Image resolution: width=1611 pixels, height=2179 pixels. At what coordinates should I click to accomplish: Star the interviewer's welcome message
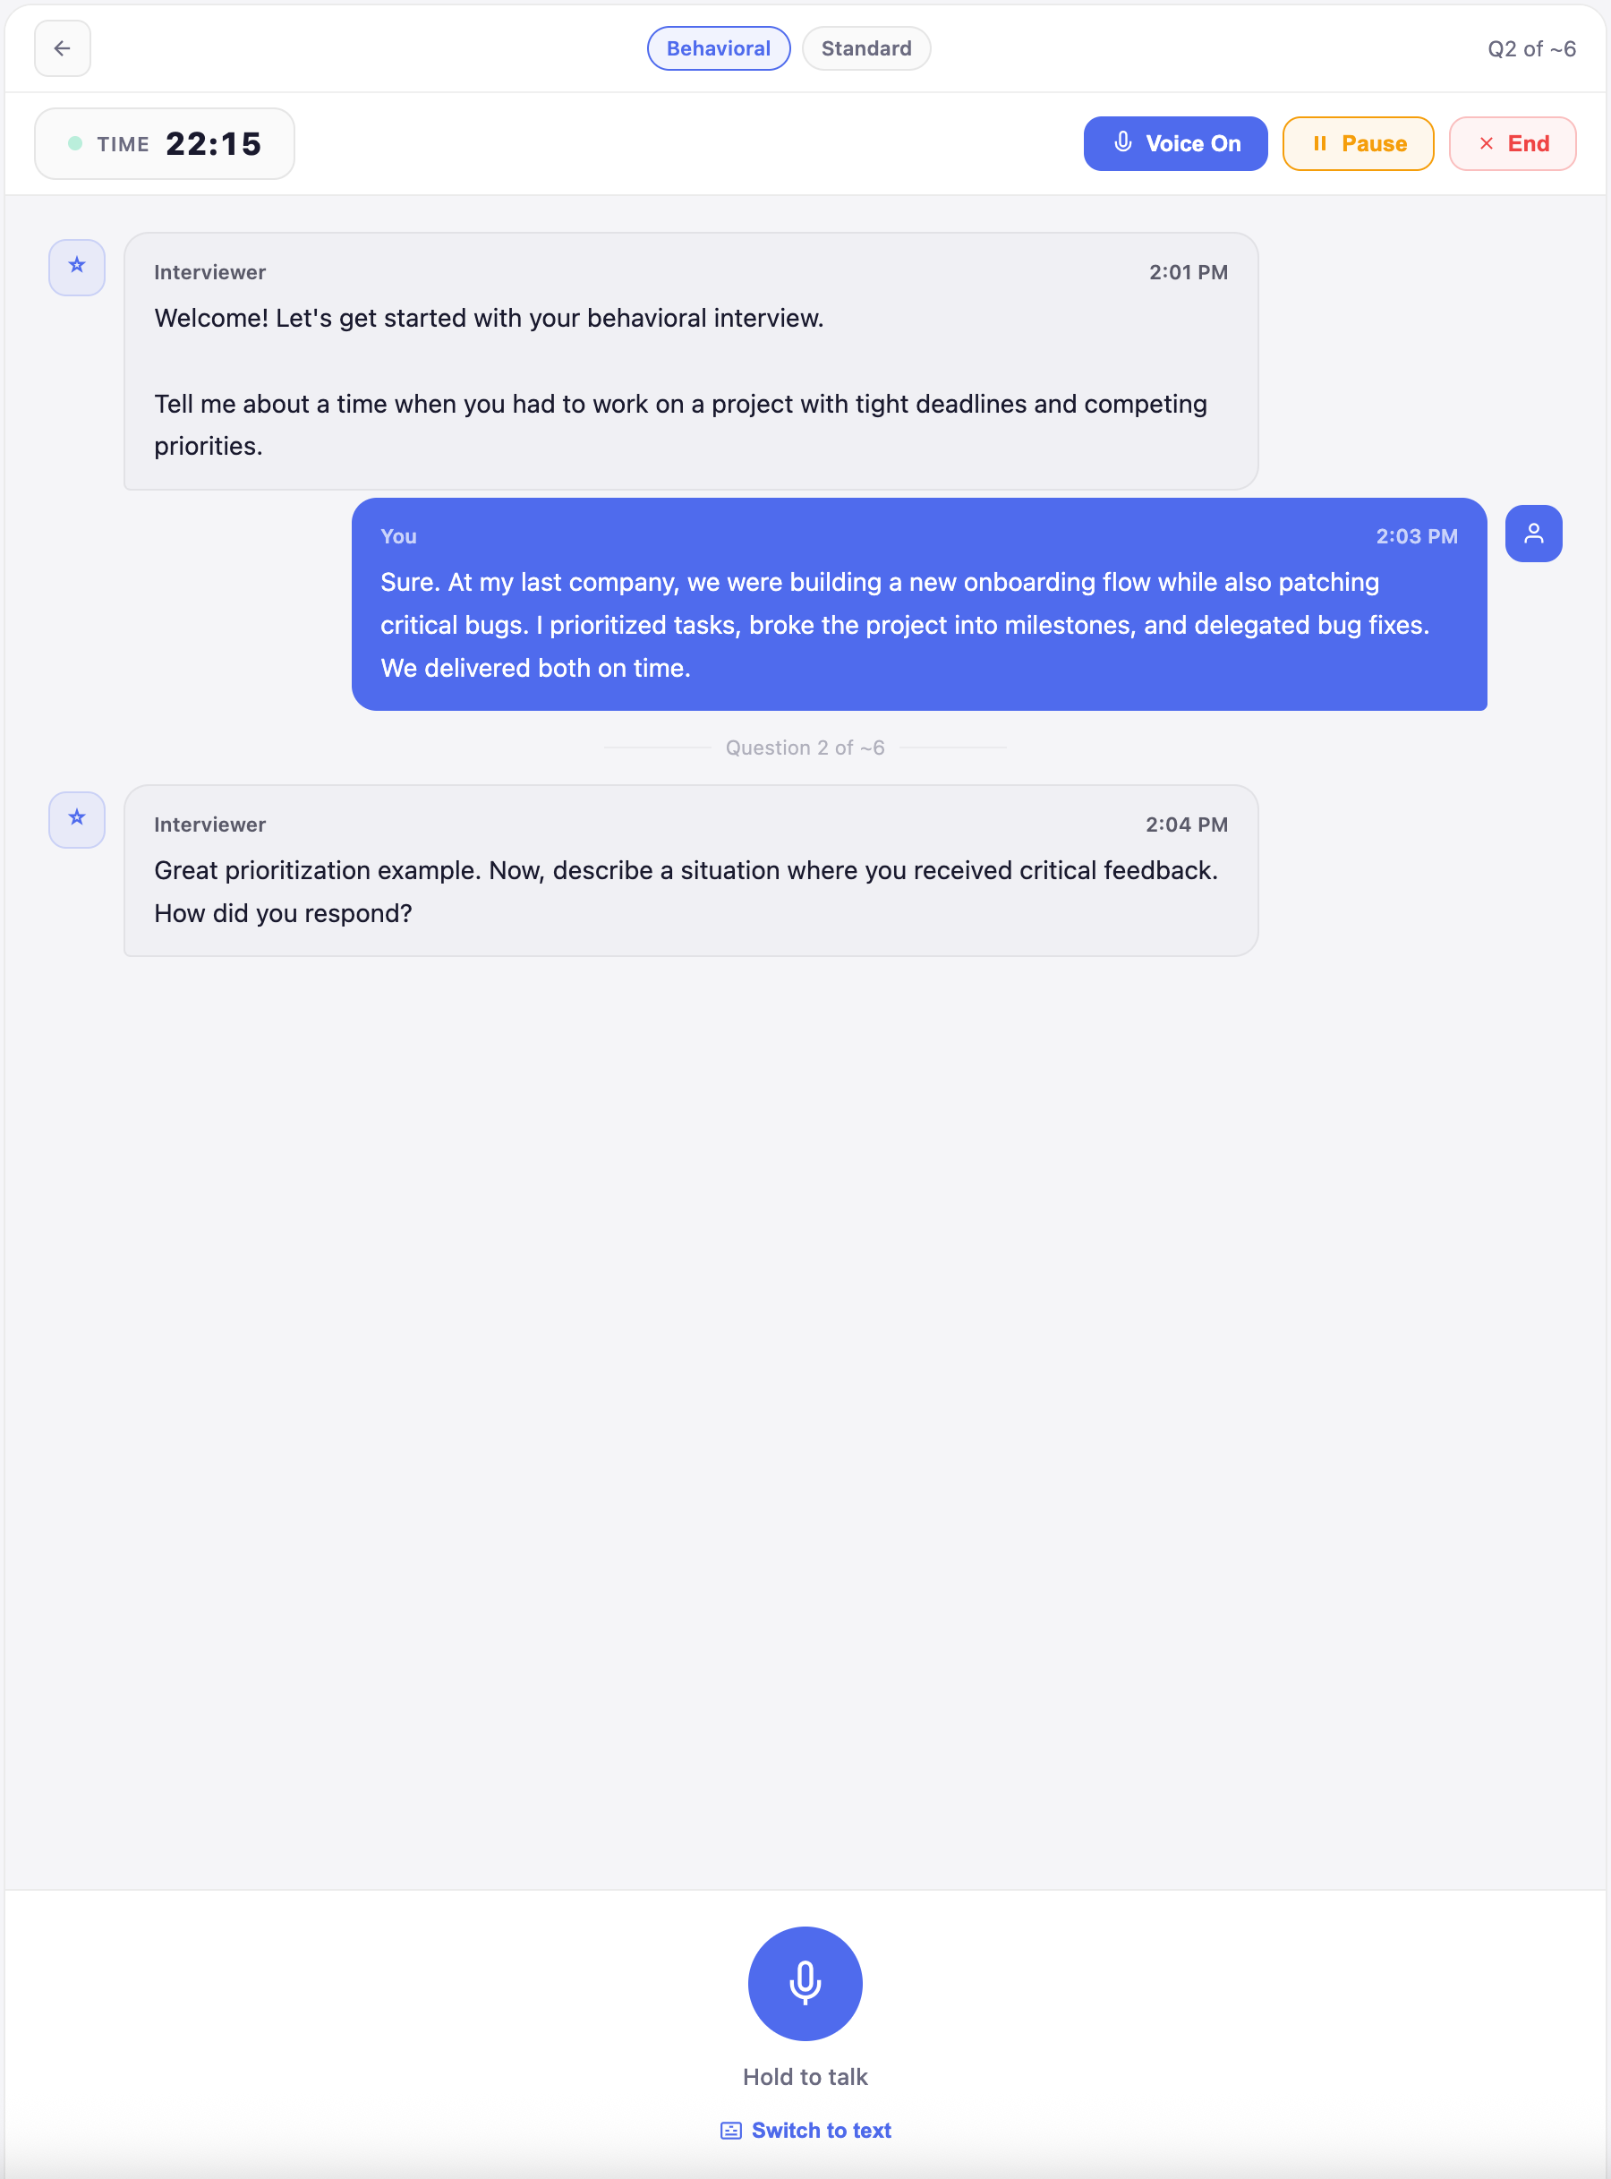coord(76,266)
